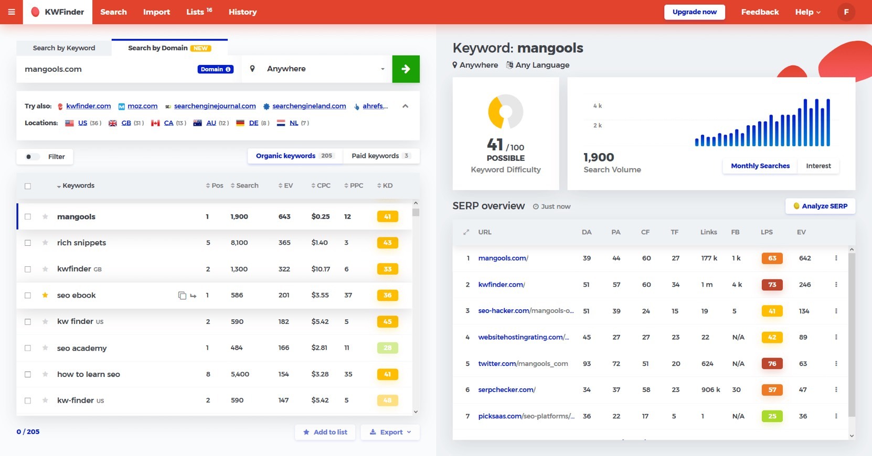Open the Lists menu item
This screenshot has width=872, height=456.
tap(199, 12)
